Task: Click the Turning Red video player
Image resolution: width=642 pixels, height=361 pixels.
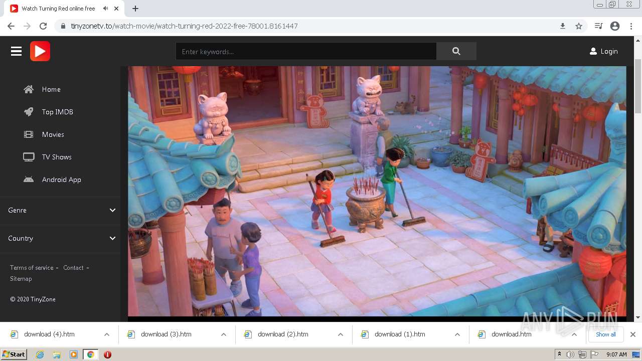Action: 377,192
